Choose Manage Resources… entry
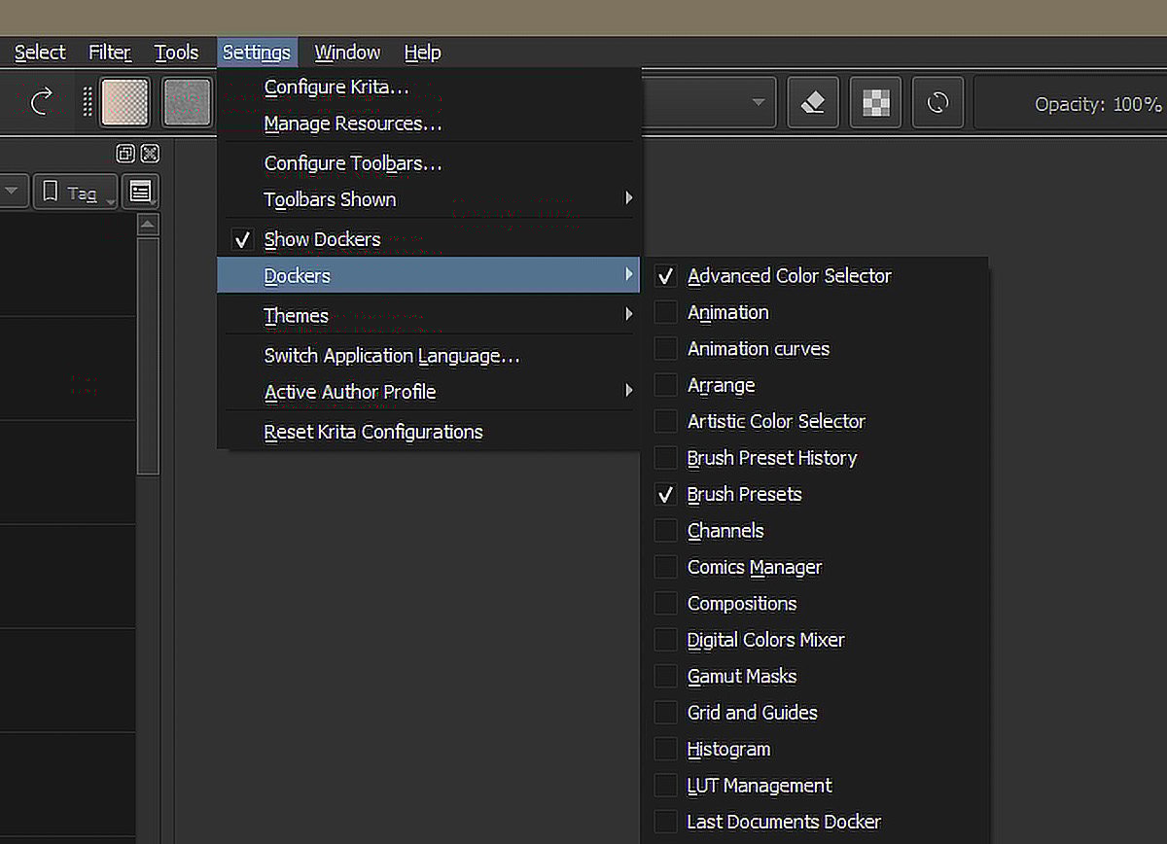1167x844 pixels. click(429, 123)
